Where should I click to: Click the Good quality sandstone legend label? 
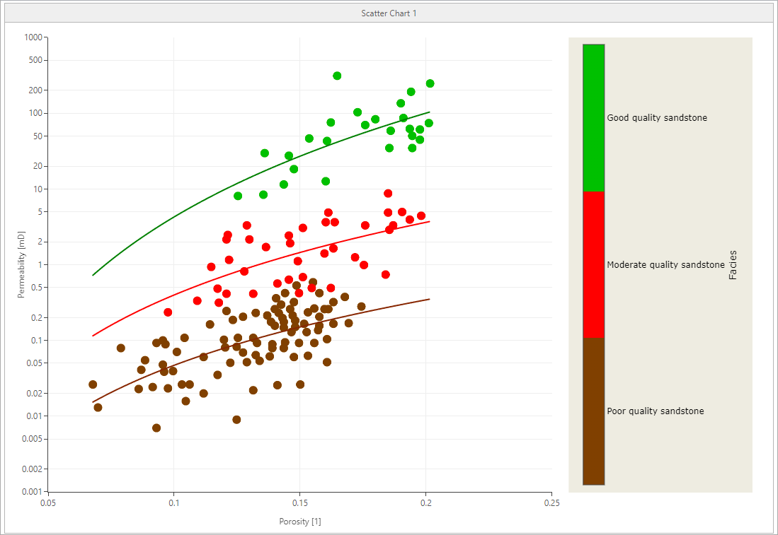[656, 118]
